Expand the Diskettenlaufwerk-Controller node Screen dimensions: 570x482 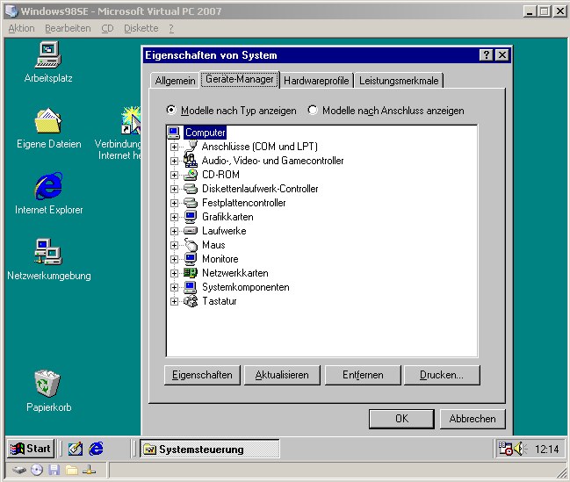click(x=174, y=189)
